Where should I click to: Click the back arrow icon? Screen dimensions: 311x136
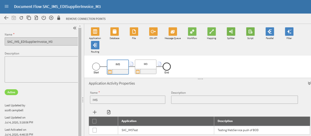click(x=6, y=18)
